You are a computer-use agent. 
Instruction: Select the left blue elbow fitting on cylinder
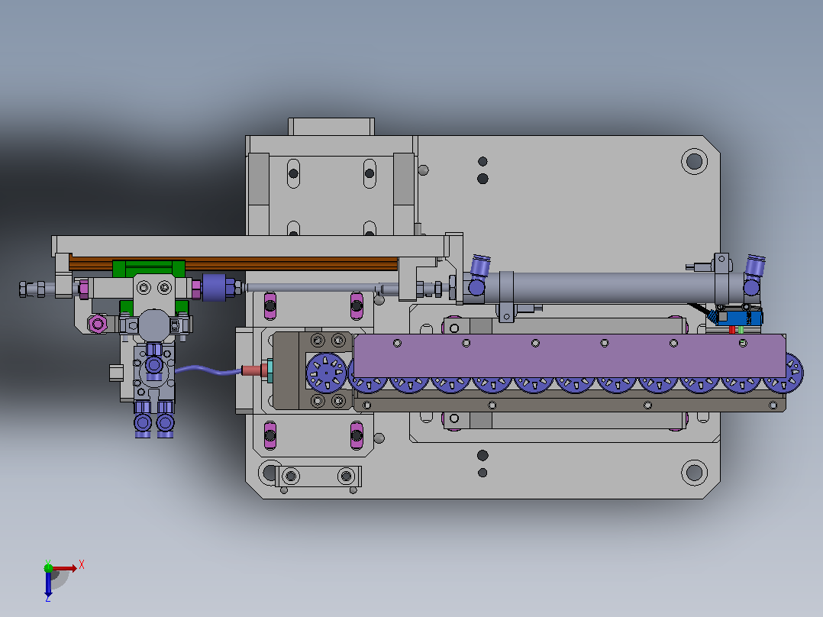(478, 275)
